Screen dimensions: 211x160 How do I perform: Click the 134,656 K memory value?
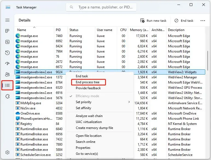(141, 103)
